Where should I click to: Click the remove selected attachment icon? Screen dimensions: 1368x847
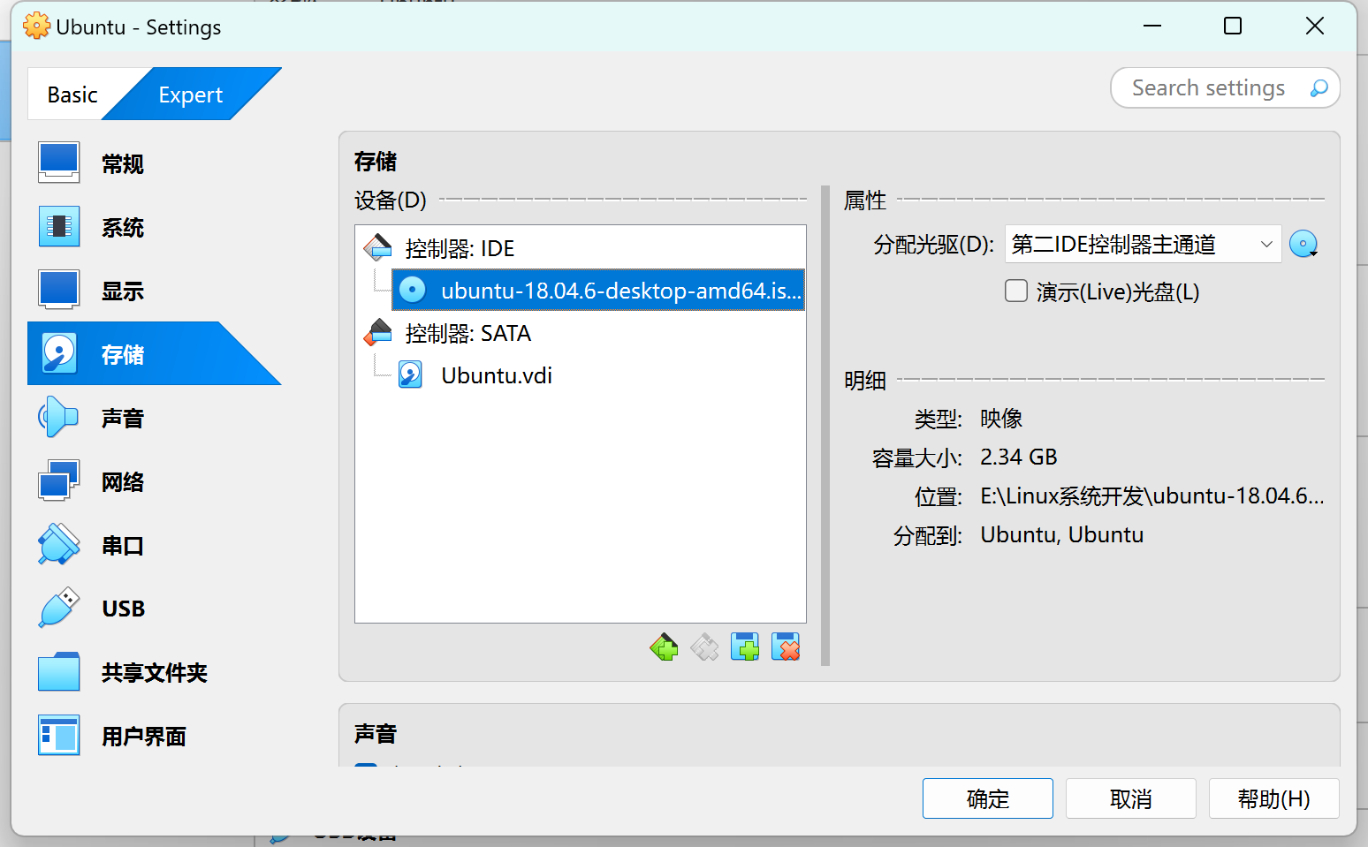click(786, 647)
